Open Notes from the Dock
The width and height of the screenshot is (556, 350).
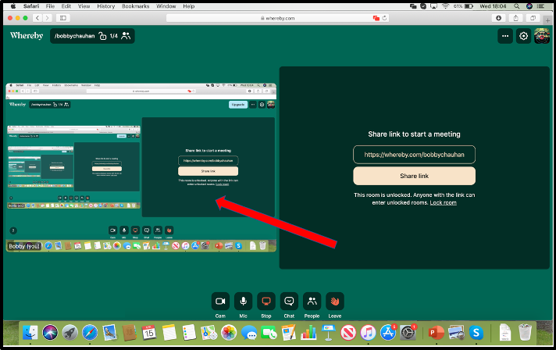(169, 333)
